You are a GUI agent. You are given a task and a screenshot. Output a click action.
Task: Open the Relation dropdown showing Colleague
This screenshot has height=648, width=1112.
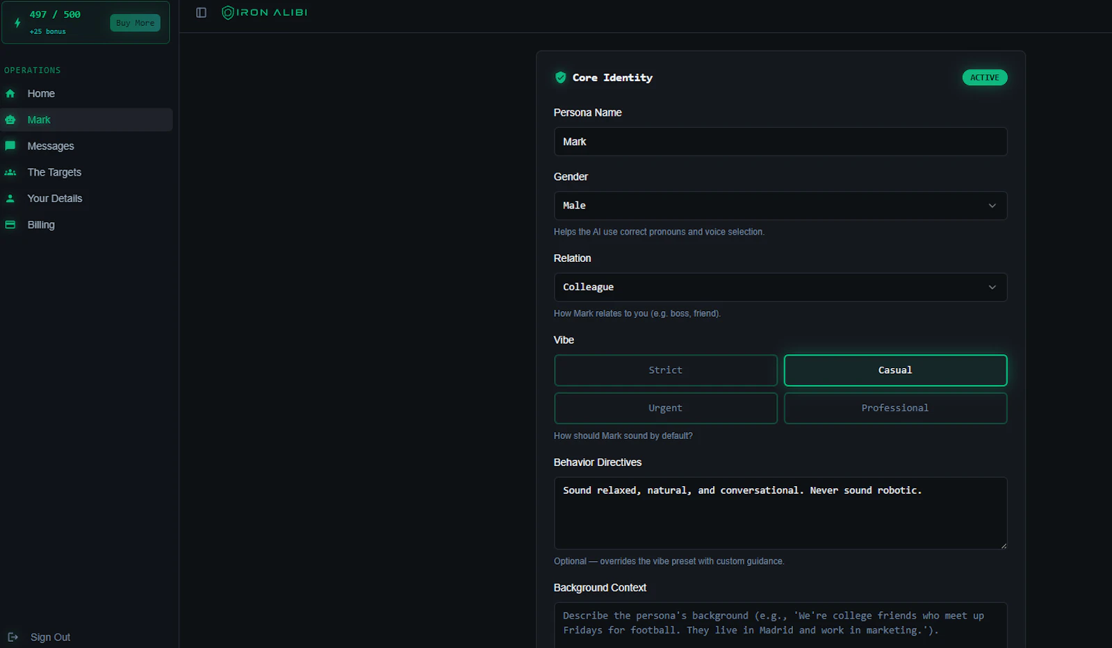(x=780, y=288)
